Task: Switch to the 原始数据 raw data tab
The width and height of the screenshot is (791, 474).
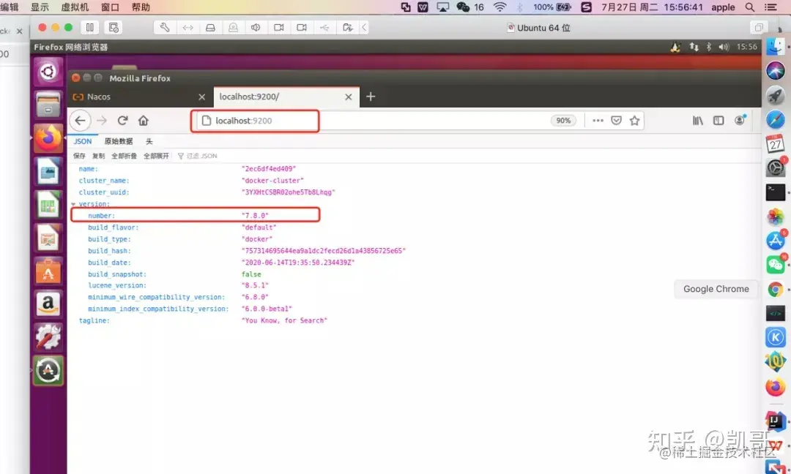Action: [119, 142]
